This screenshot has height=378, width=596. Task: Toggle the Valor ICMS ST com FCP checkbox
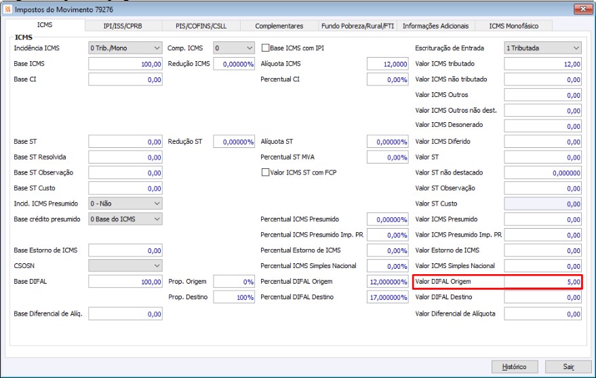265,172
